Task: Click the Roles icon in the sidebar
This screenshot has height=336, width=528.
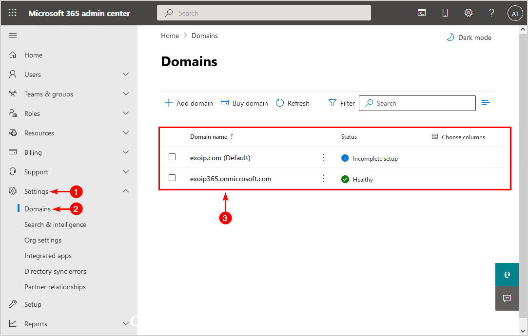Action: [x=13, y=113]
